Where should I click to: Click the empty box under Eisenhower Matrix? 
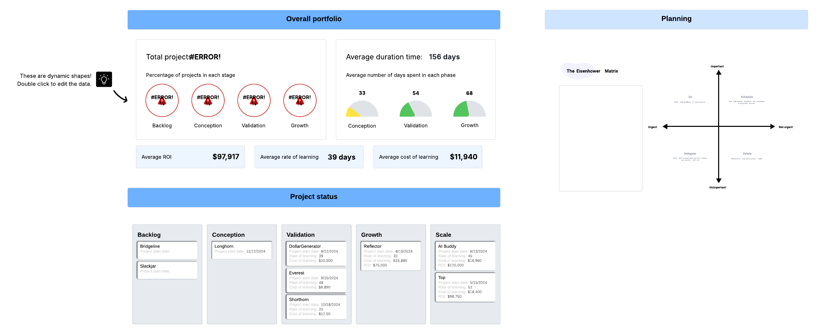click(x=601, y=138)
